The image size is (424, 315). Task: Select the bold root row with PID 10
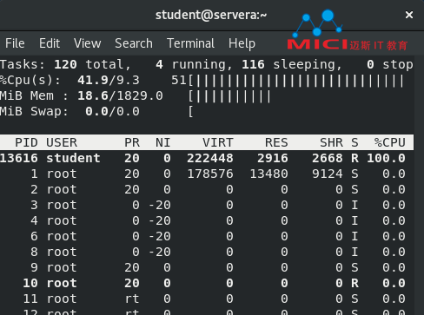pyautogui.click(x=207, y=283)
